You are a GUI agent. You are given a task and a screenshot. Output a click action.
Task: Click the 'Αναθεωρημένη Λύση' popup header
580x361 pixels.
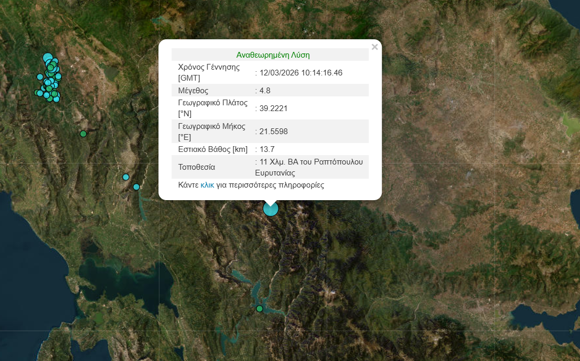[273, 54]
